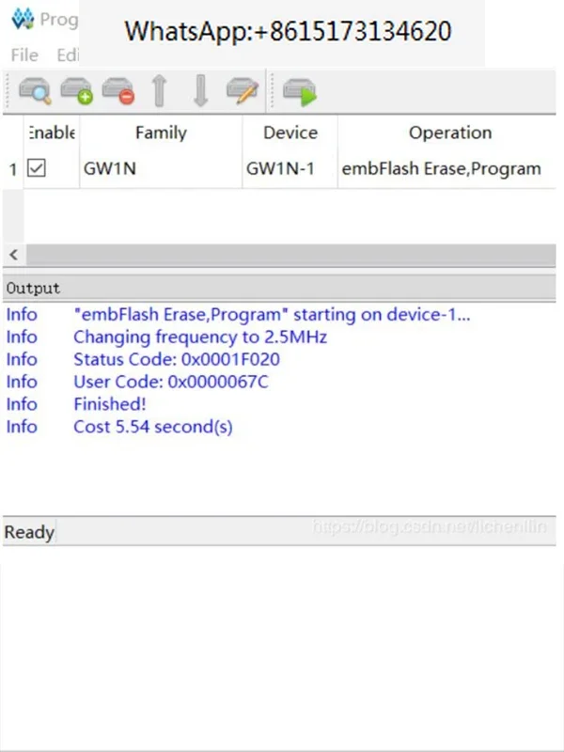Image resolution: width=564 pixels, height=752 pixels.
Task: Click the Ready status bar text
Action: click(x=29, y=532)
